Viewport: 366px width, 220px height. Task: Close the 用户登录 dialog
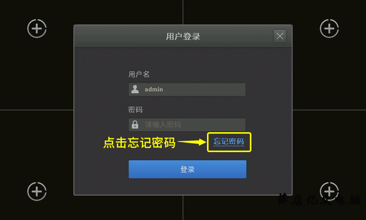280,36
